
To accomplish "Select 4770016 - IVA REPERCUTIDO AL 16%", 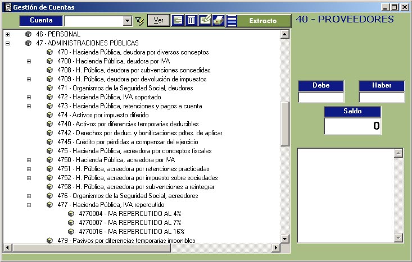I will click(x=132, y=232).
